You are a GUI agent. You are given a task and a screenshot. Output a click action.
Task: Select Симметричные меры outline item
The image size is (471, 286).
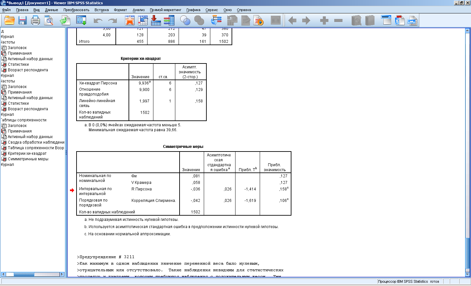[x=28, y=159]
